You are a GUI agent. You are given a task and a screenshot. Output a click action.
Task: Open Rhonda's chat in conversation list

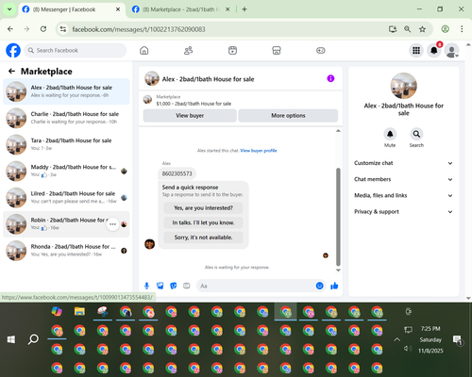[66, 251]
